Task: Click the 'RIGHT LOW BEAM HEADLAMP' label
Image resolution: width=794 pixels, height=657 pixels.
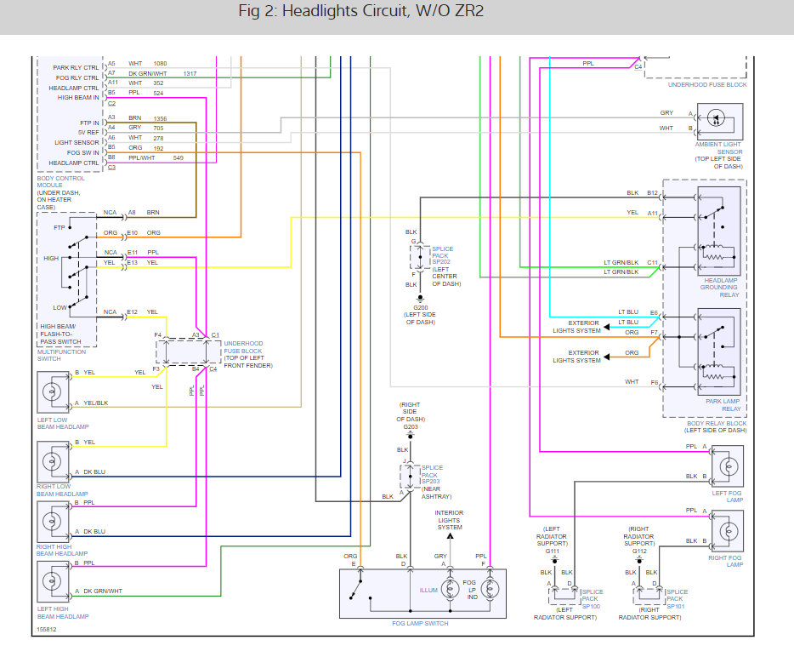Action: tap(62, 490)
